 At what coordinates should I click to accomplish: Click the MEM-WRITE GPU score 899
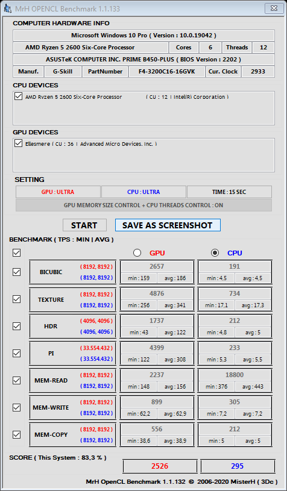click(x=157, y=402)
